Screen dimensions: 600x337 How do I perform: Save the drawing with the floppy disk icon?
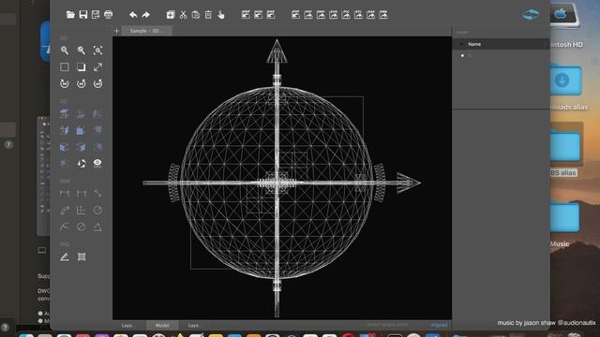pos(83,15)
